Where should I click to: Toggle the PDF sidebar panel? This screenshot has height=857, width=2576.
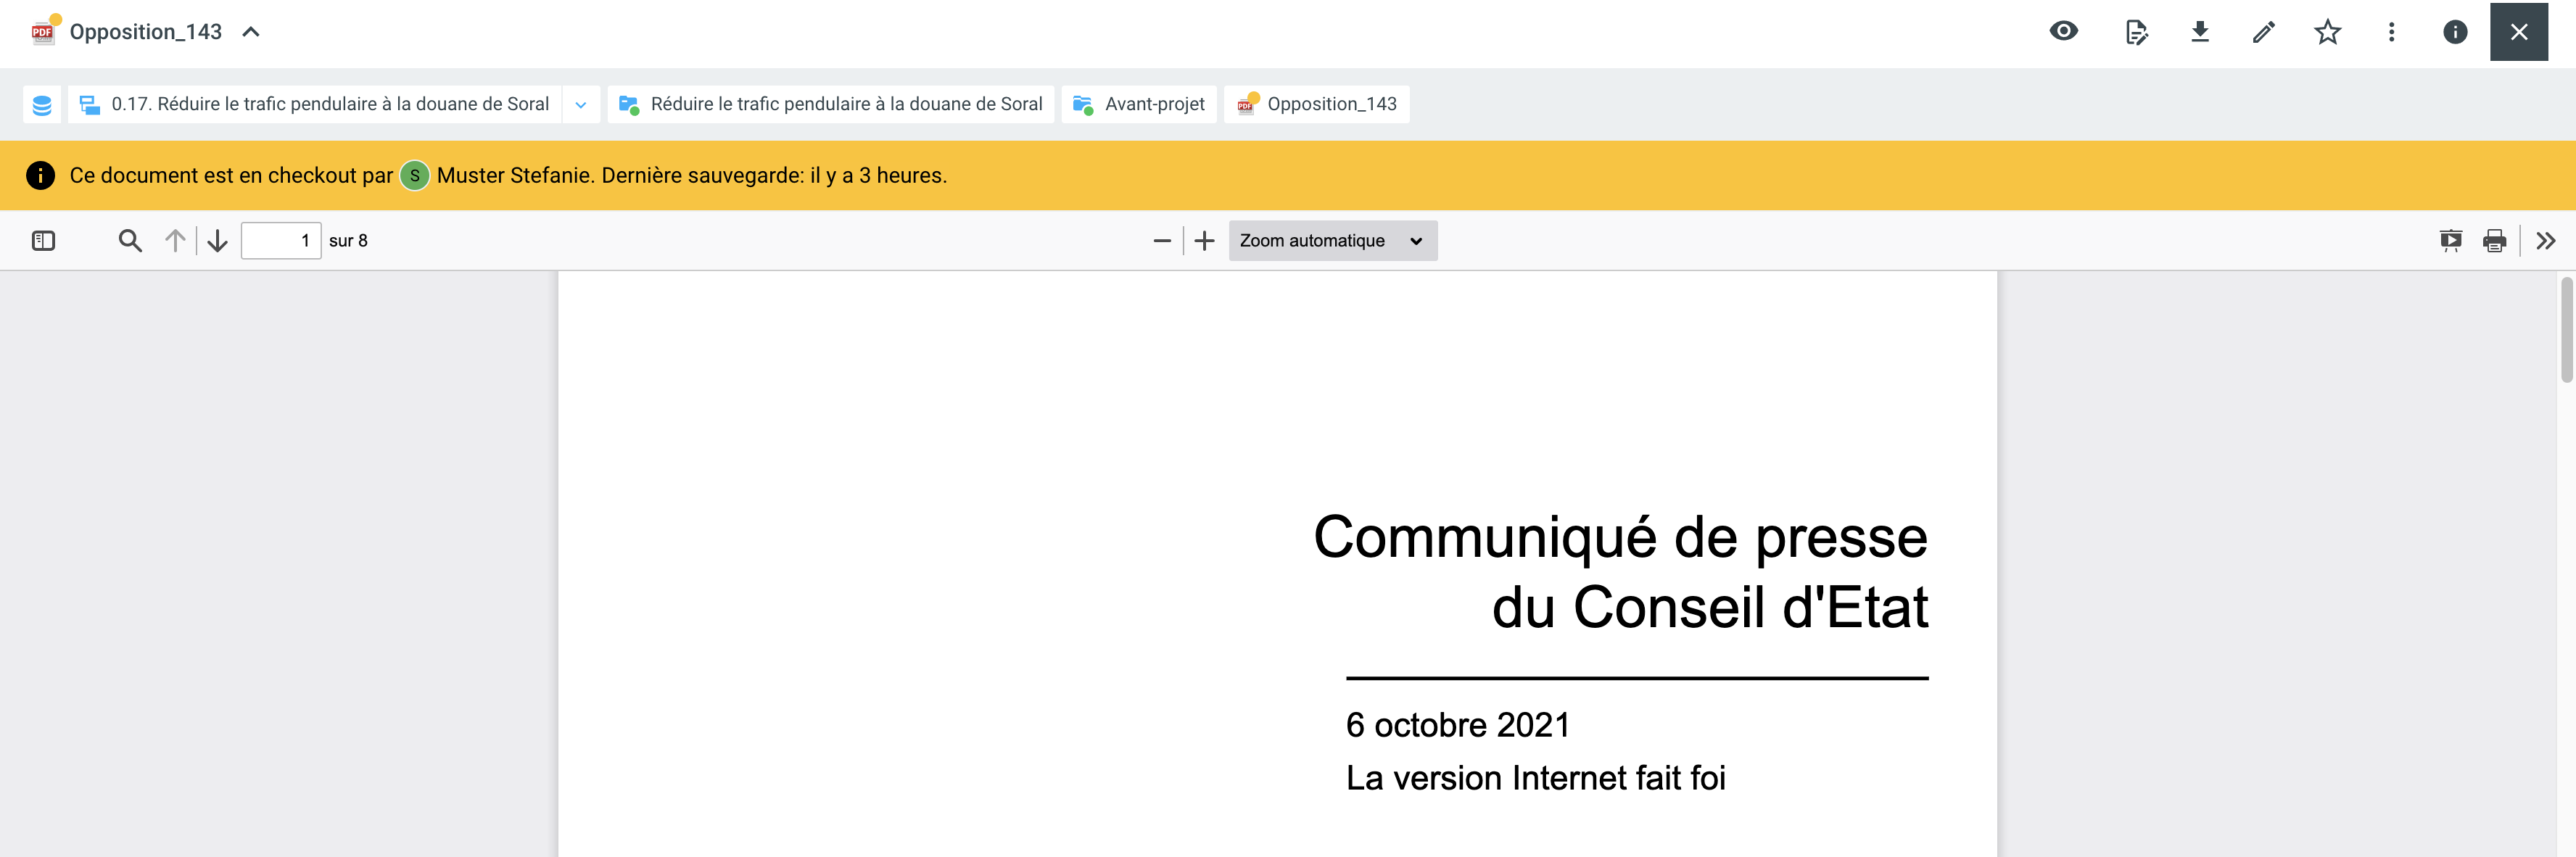pyautogui.click(x=43, y=241)
